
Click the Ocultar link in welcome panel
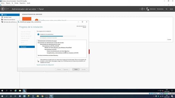coord(169,39)
